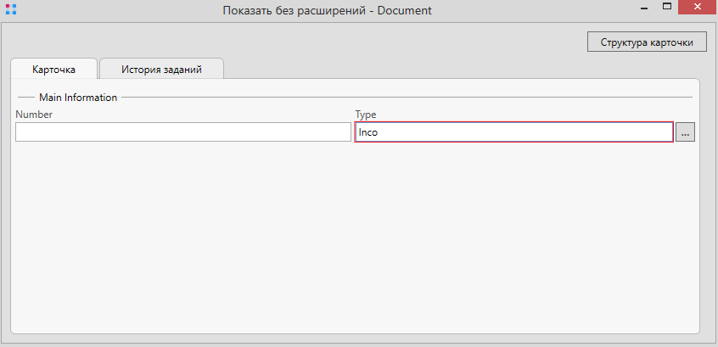
Task: Open the ellipsis browse button beside Type
Action: tap(685, 132)
